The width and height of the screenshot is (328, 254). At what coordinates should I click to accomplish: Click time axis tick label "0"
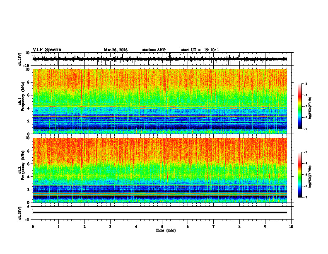33,227
